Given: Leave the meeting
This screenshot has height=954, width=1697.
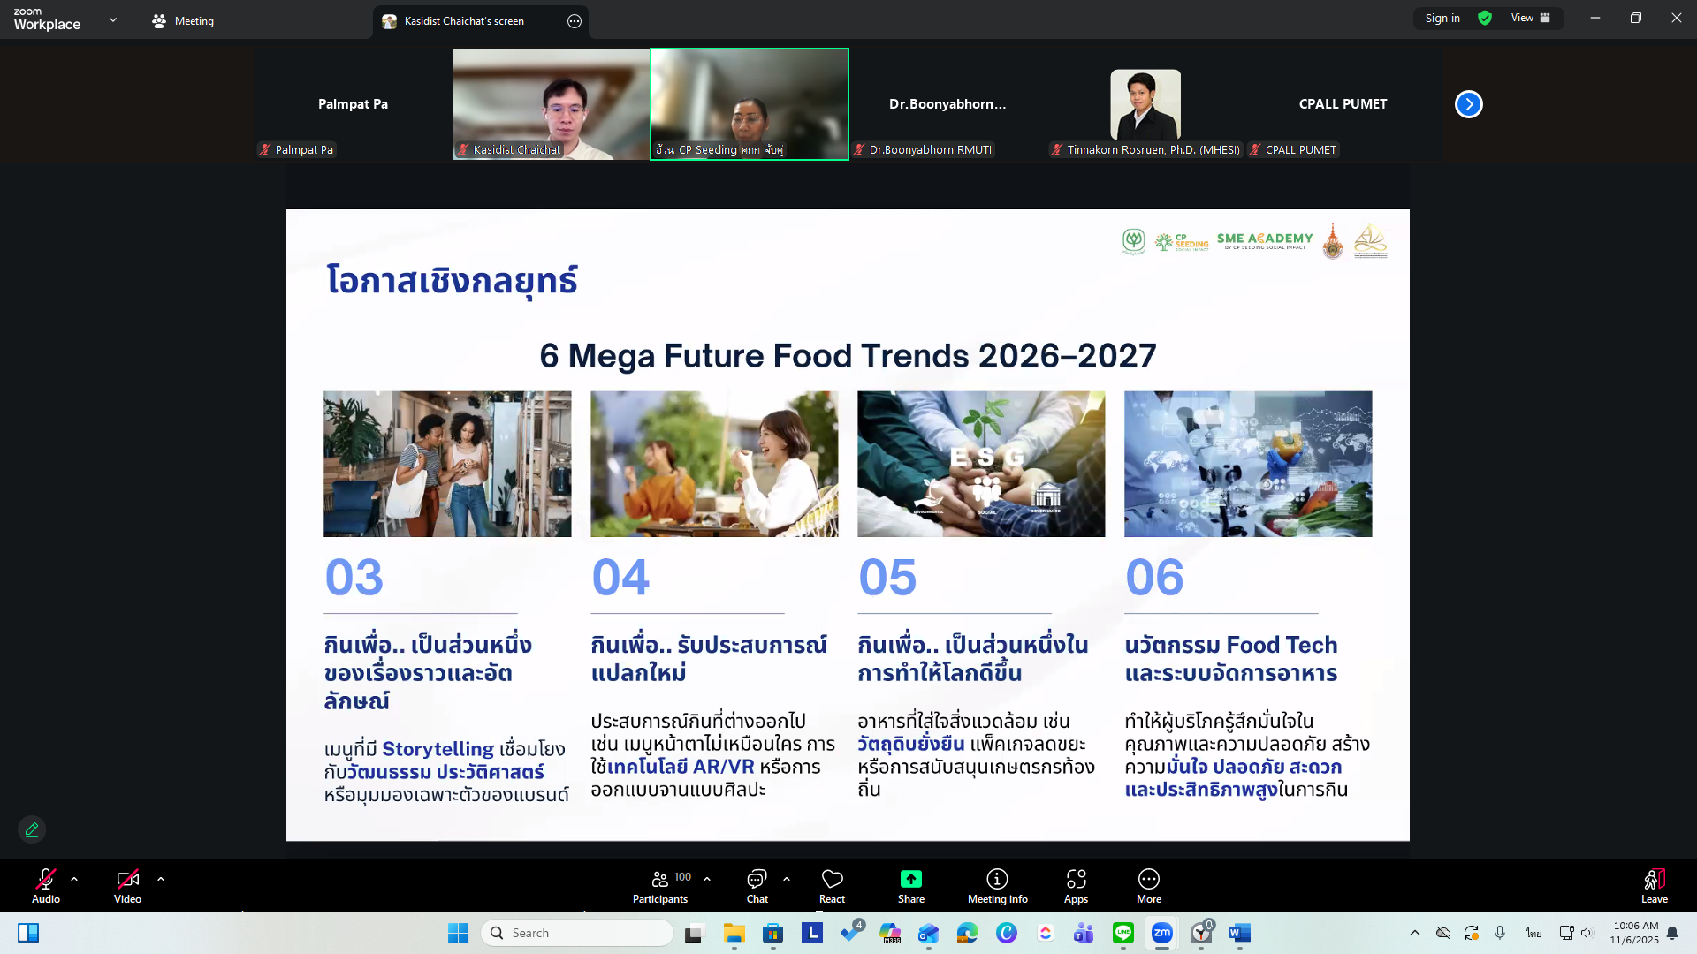Looking at the screenshot, I should tap(1654, 885).
